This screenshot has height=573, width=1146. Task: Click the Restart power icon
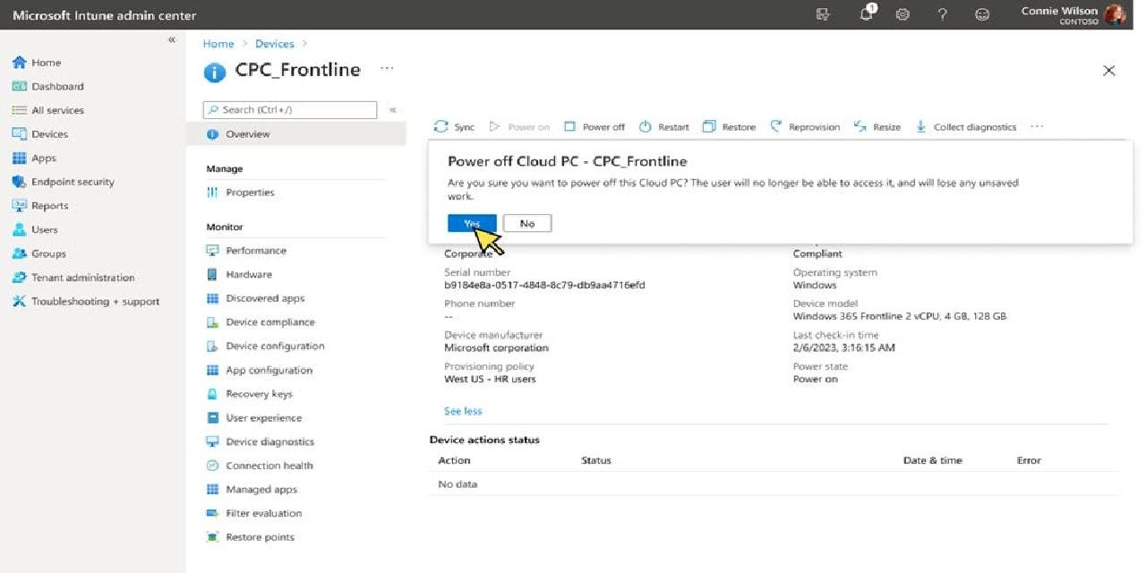click(x=645, y=127)
